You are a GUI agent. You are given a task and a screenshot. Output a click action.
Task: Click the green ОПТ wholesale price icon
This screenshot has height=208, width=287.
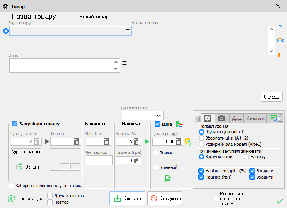coord(169,178)
